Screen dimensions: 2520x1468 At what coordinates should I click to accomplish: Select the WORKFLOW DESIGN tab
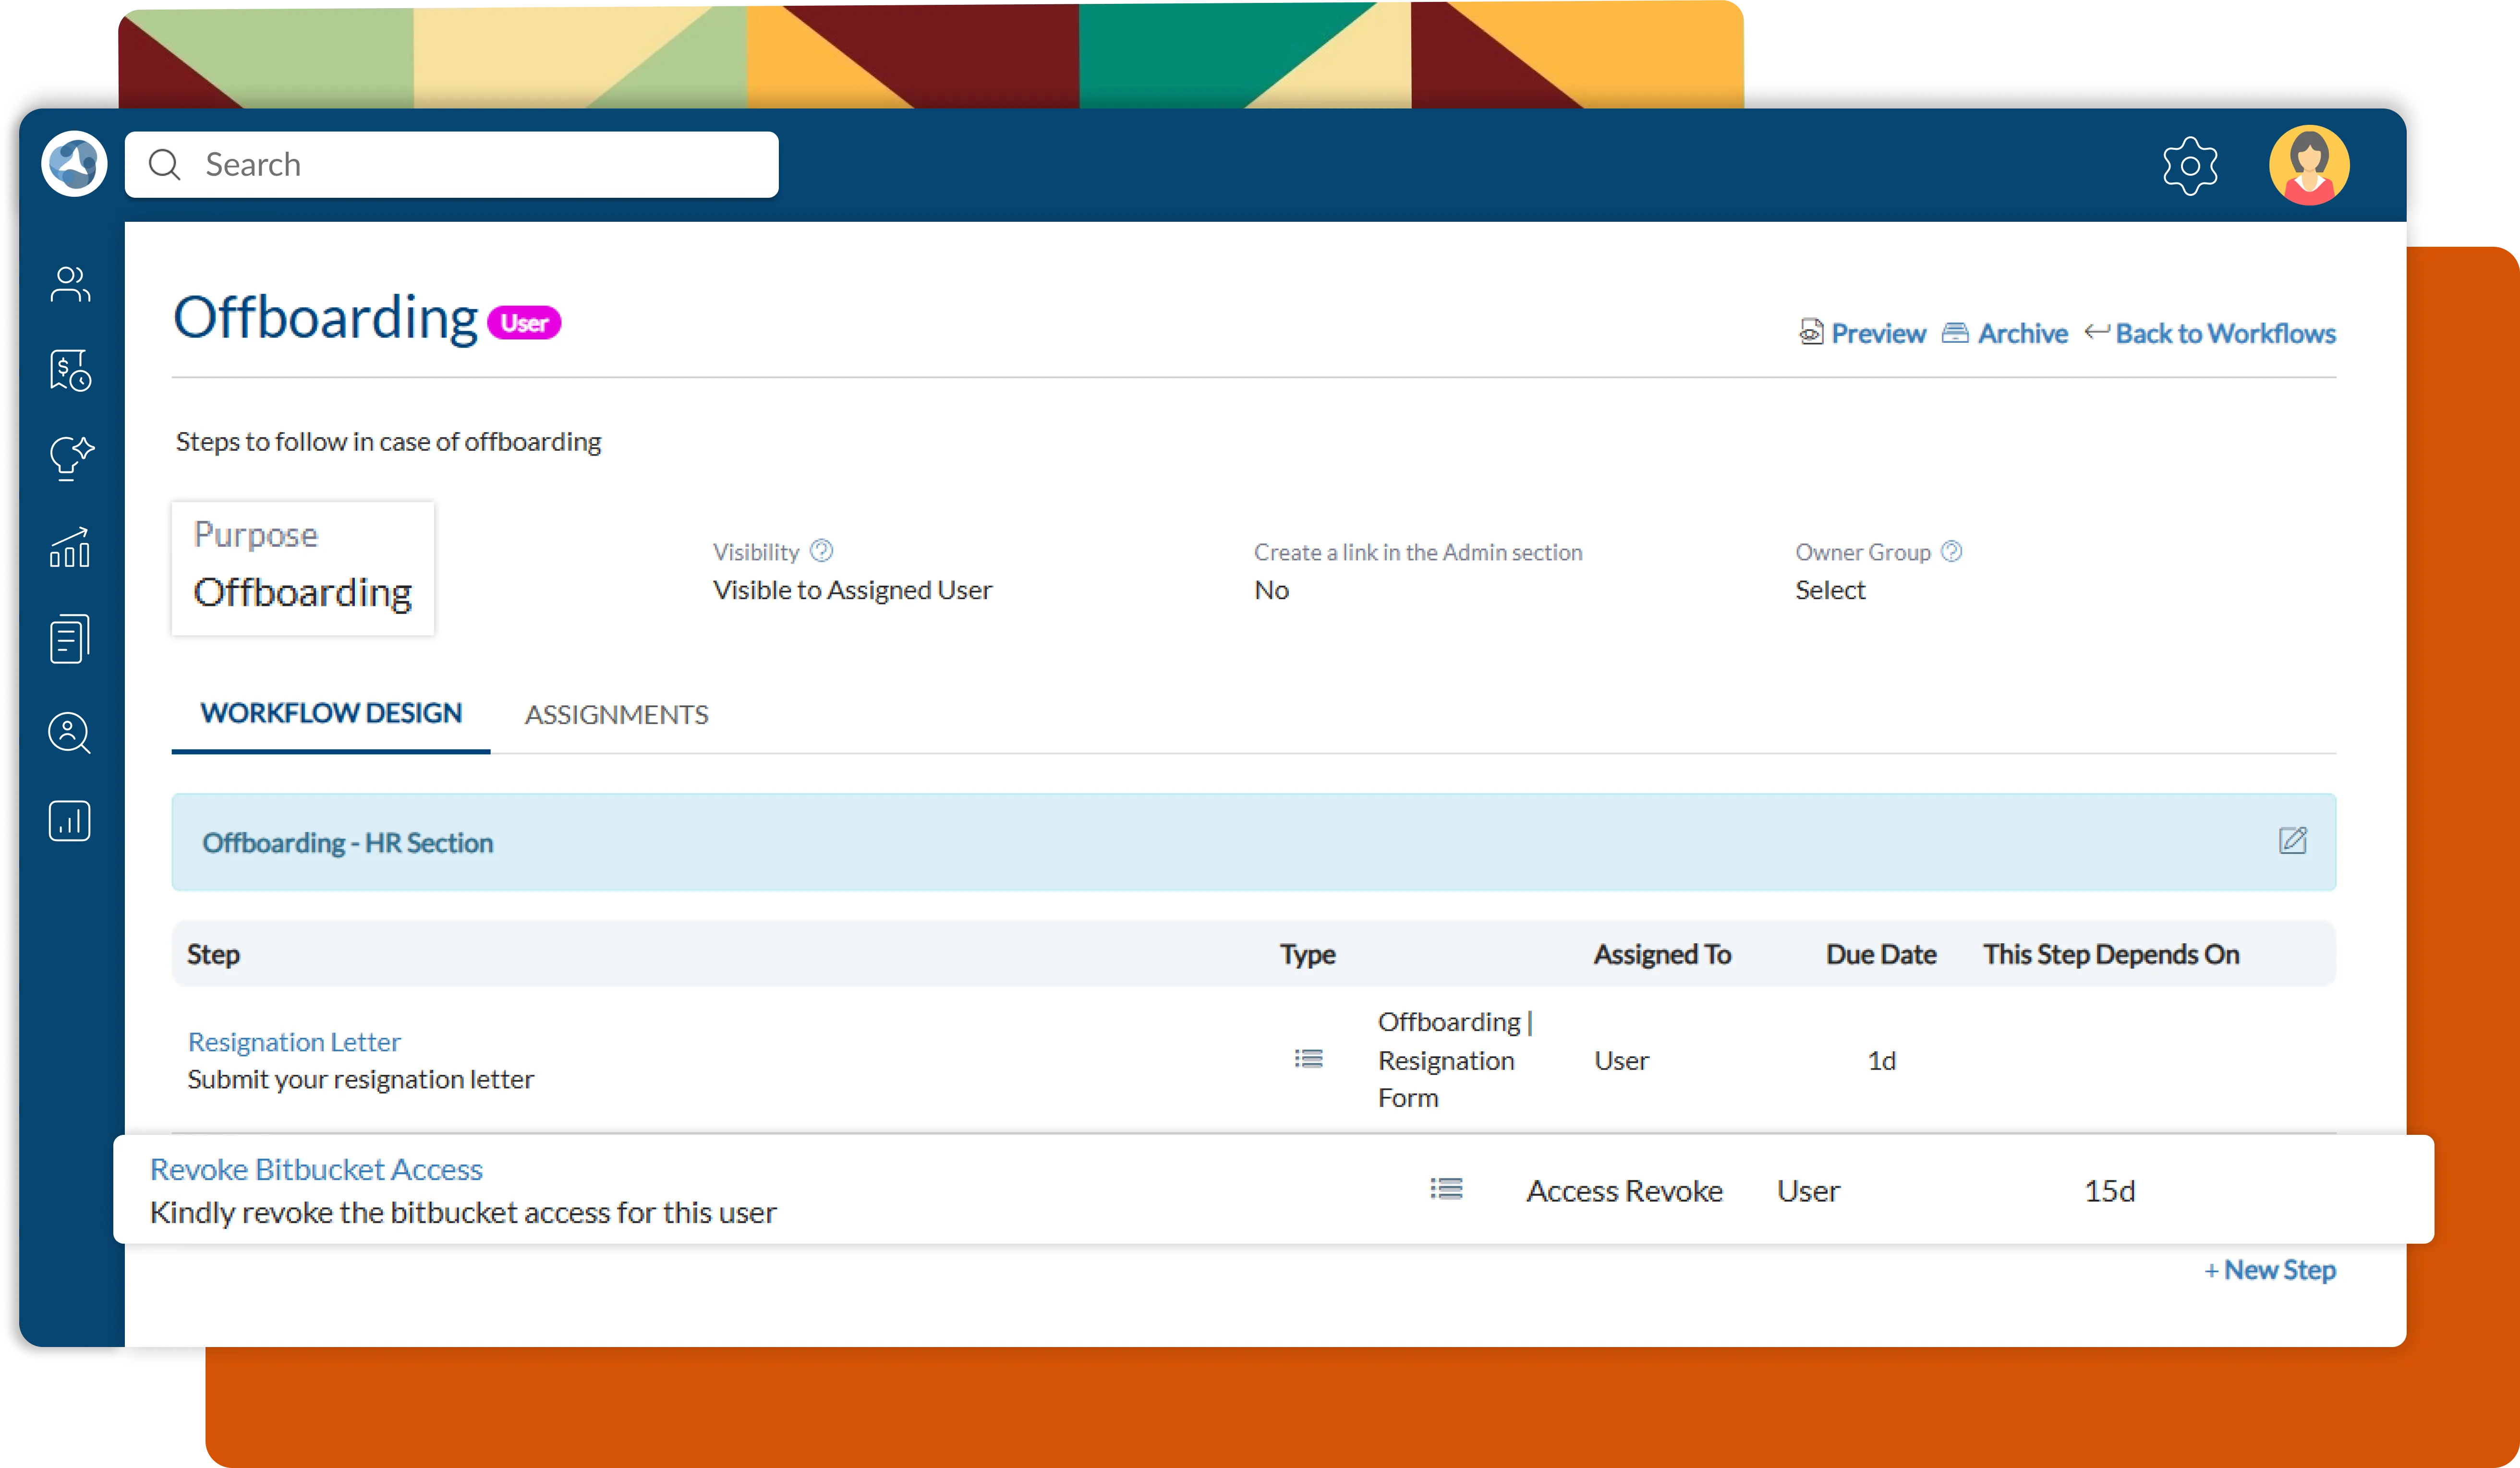331,713
